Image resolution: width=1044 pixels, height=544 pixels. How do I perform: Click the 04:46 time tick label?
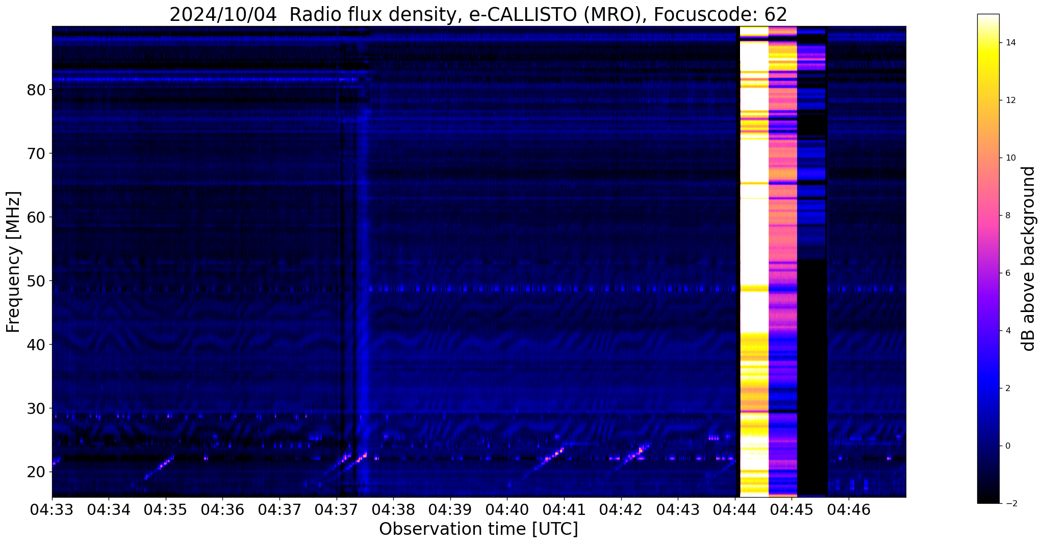[x=849, y=509]
